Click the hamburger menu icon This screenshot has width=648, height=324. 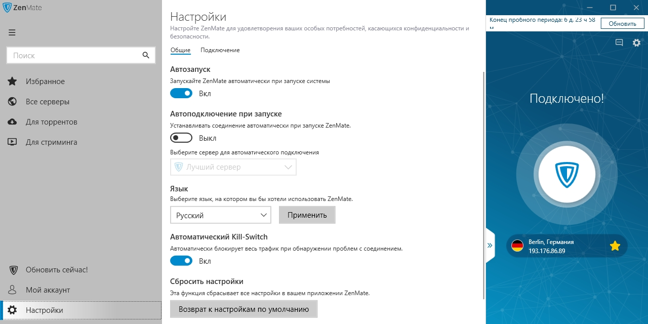tap(12, 33)
